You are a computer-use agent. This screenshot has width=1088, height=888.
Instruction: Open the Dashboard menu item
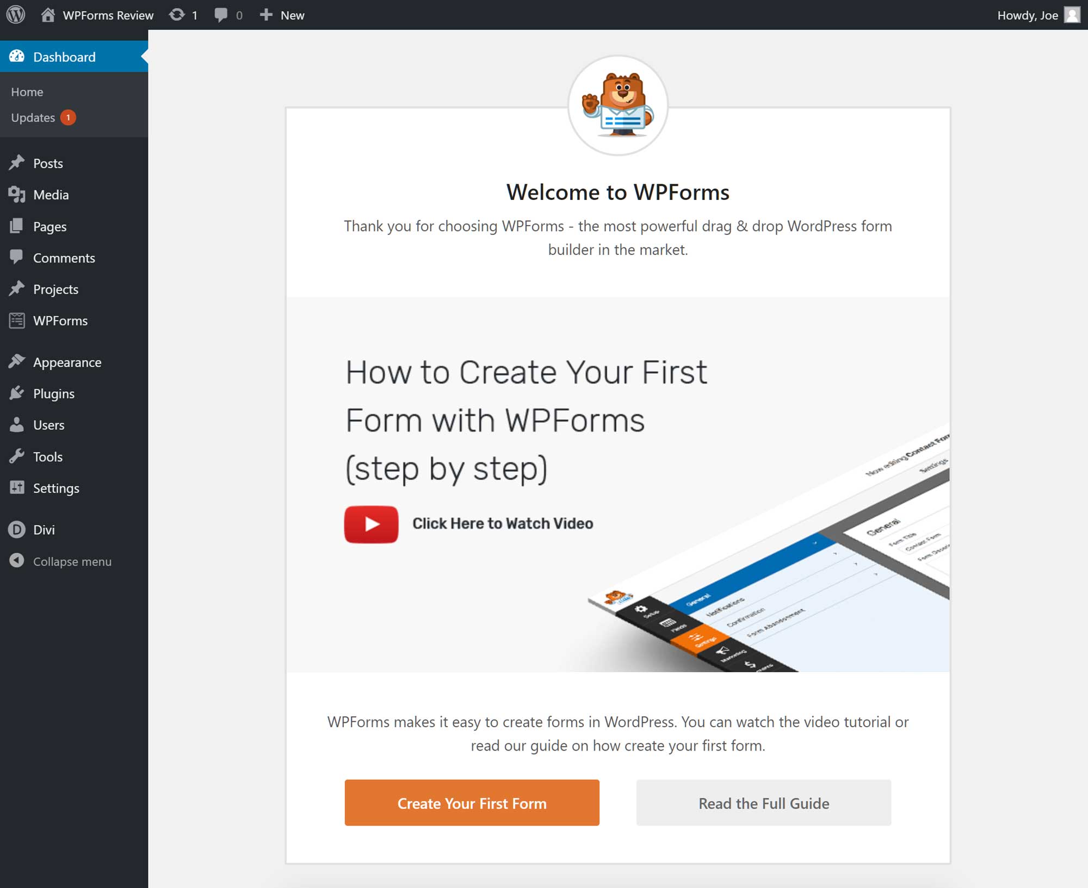pos(74,57)
